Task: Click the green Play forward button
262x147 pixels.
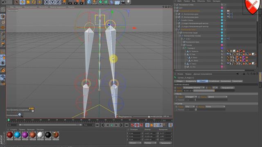Action: point(112,125)
